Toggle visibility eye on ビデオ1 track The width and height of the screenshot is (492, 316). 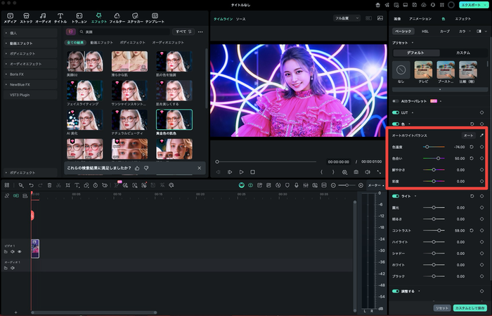(20, 251)
